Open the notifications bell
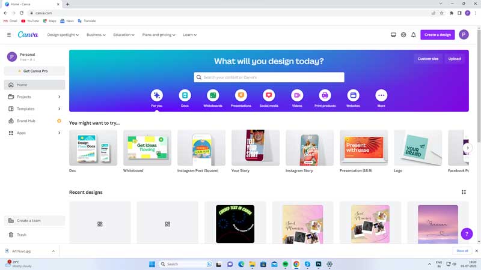 click(x=414, y=35)
